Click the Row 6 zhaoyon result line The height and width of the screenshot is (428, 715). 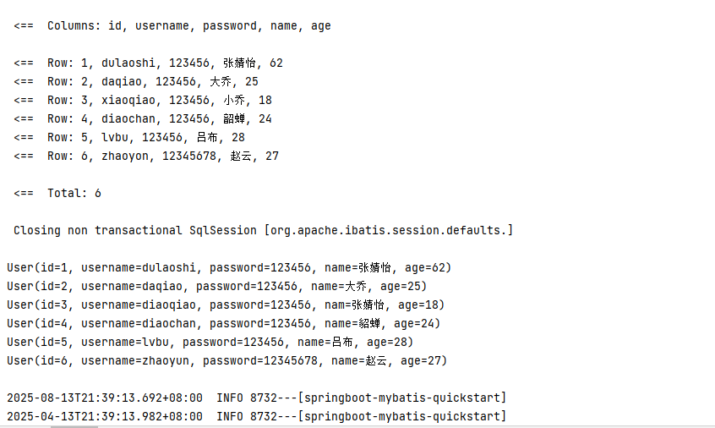point(147,156)
